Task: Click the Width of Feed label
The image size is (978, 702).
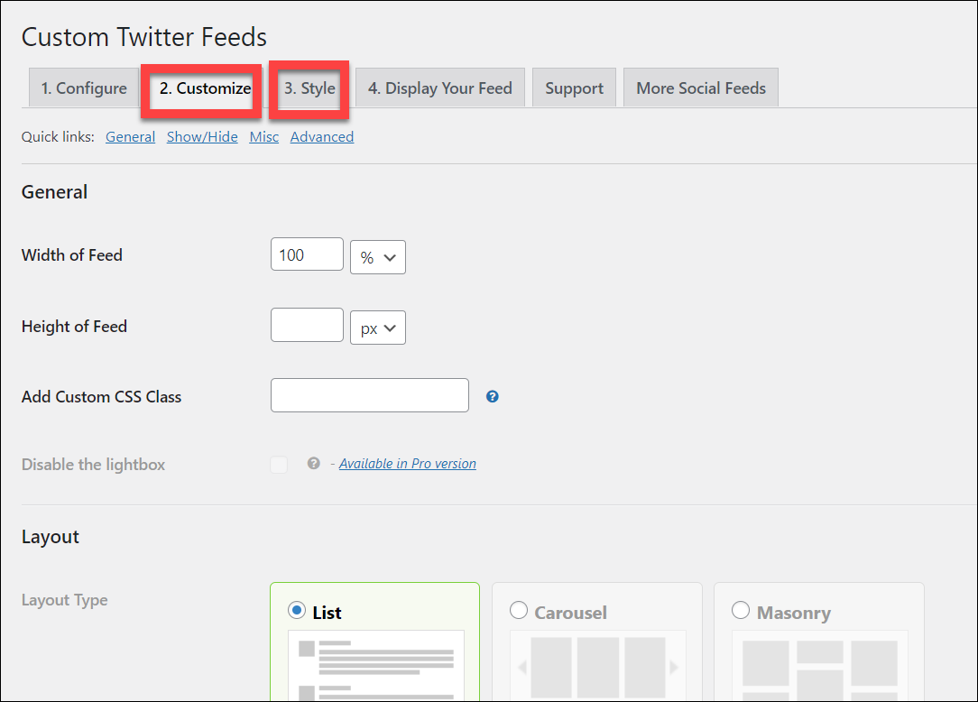Action: [72, 255]
